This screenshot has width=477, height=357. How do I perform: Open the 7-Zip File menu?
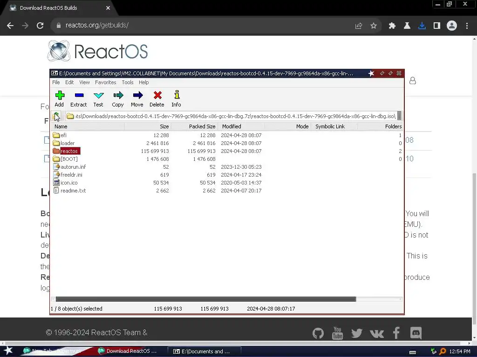56,82
